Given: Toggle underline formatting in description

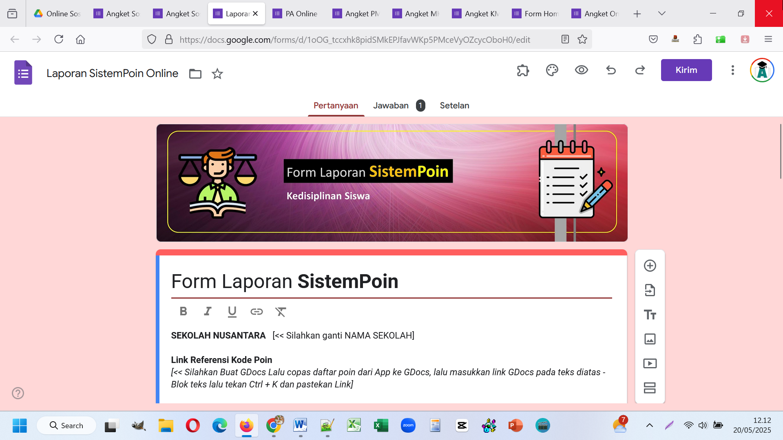Looking at the screenshot, I should (232, 312).
